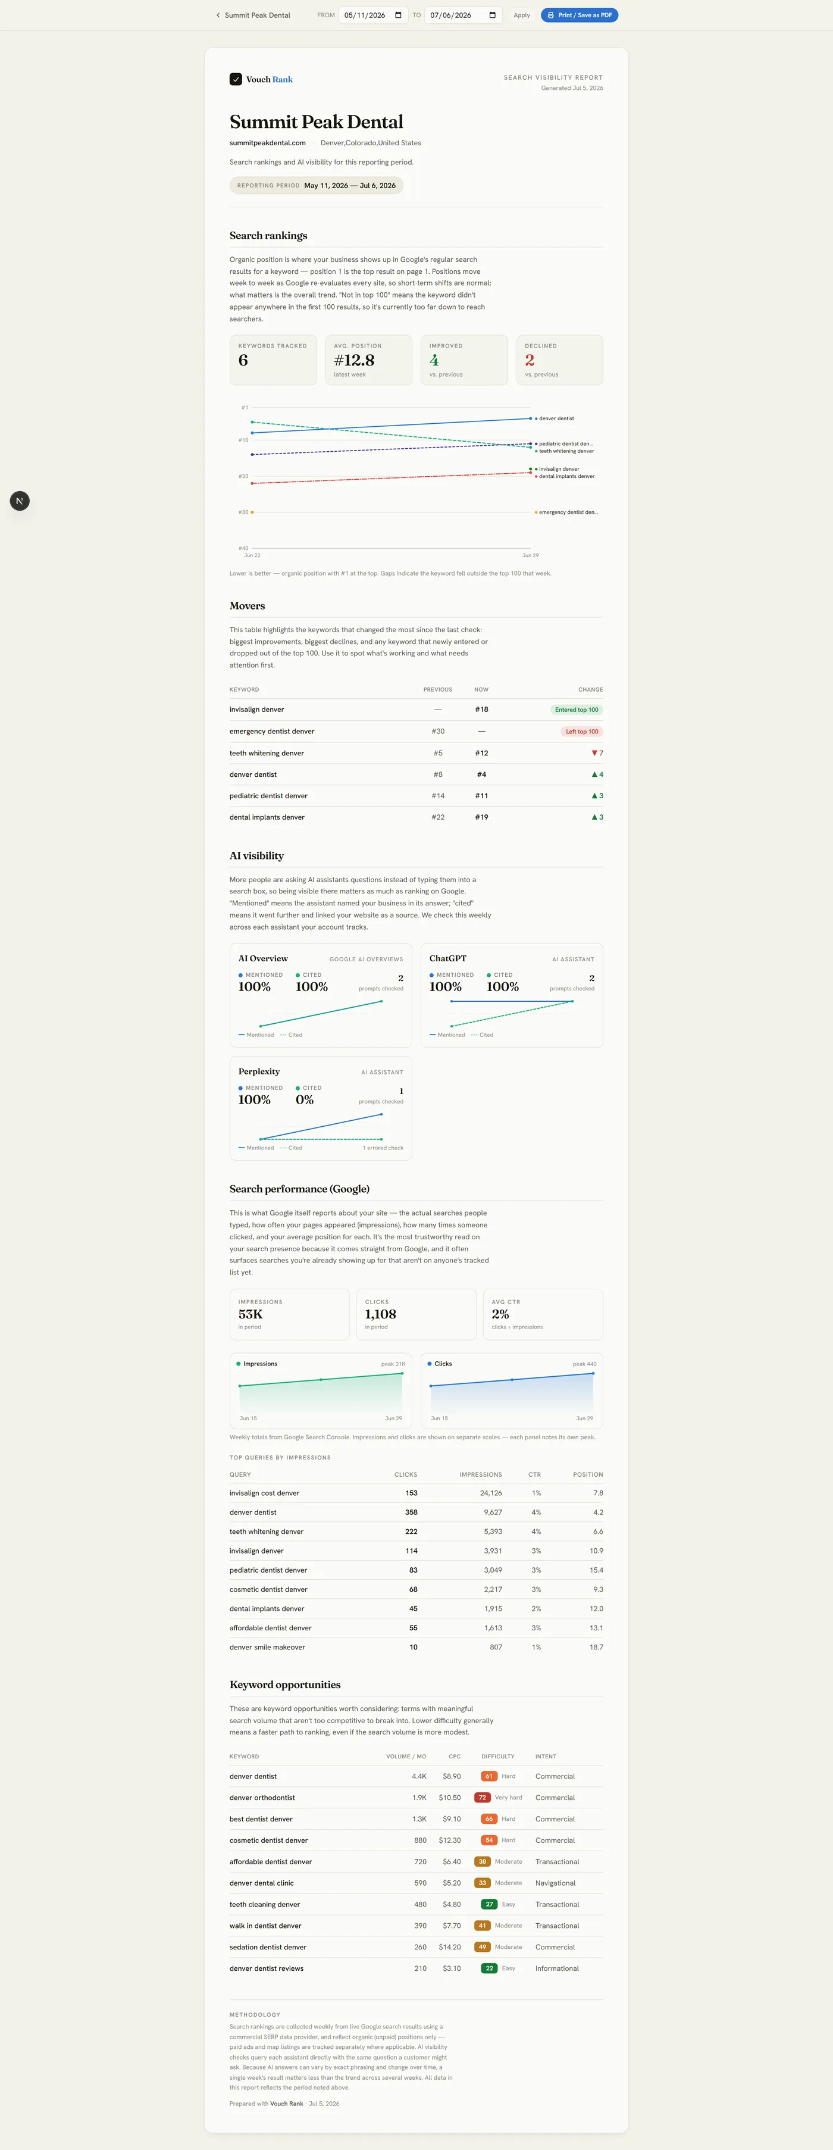
Task: Click the Avg. Position #12.8 card
Action: (369, 360)
